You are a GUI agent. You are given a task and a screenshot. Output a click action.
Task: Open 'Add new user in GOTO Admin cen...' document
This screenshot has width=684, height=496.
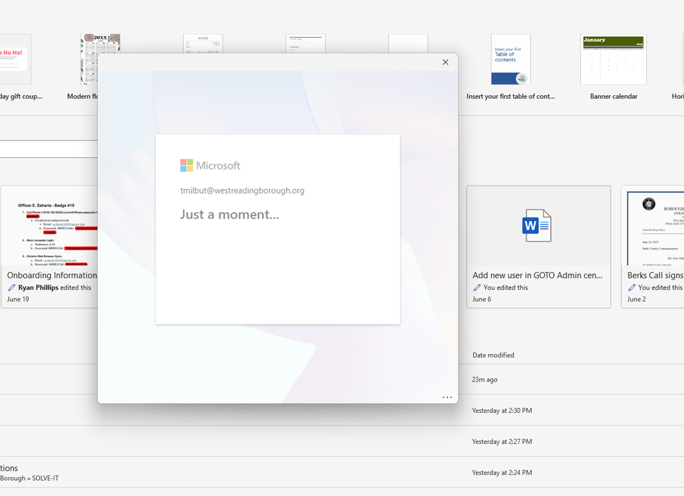(538, 246)
